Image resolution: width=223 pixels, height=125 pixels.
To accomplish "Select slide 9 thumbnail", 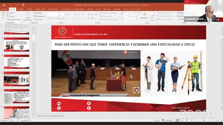I will pos(16,62).
